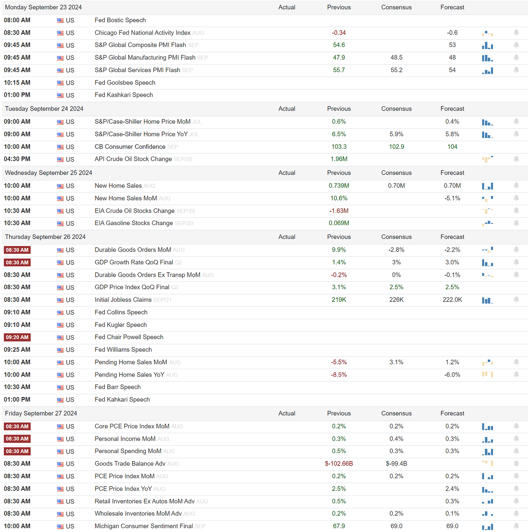
Task: Set an alert for New Home Sales MoM
Action: [x=516, y=198]
